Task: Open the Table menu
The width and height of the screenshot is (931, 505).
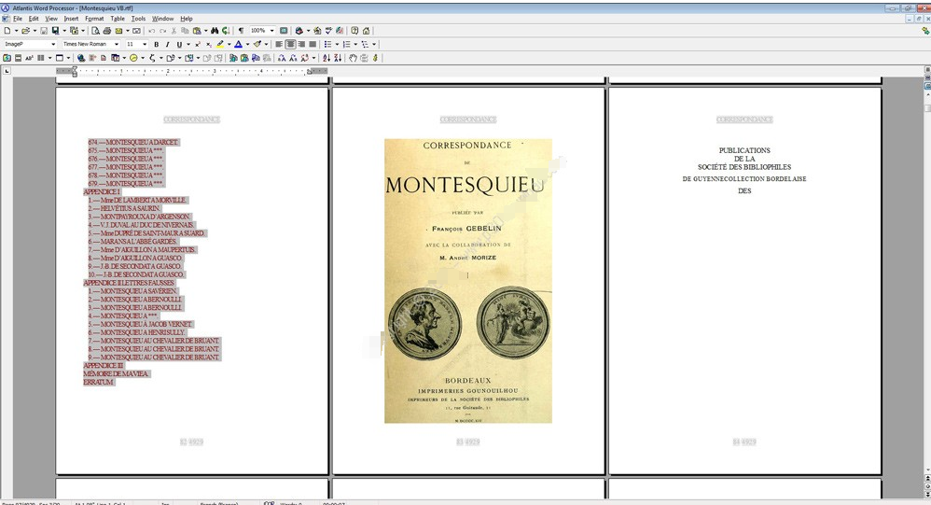Action: click(x=118, y=19)
